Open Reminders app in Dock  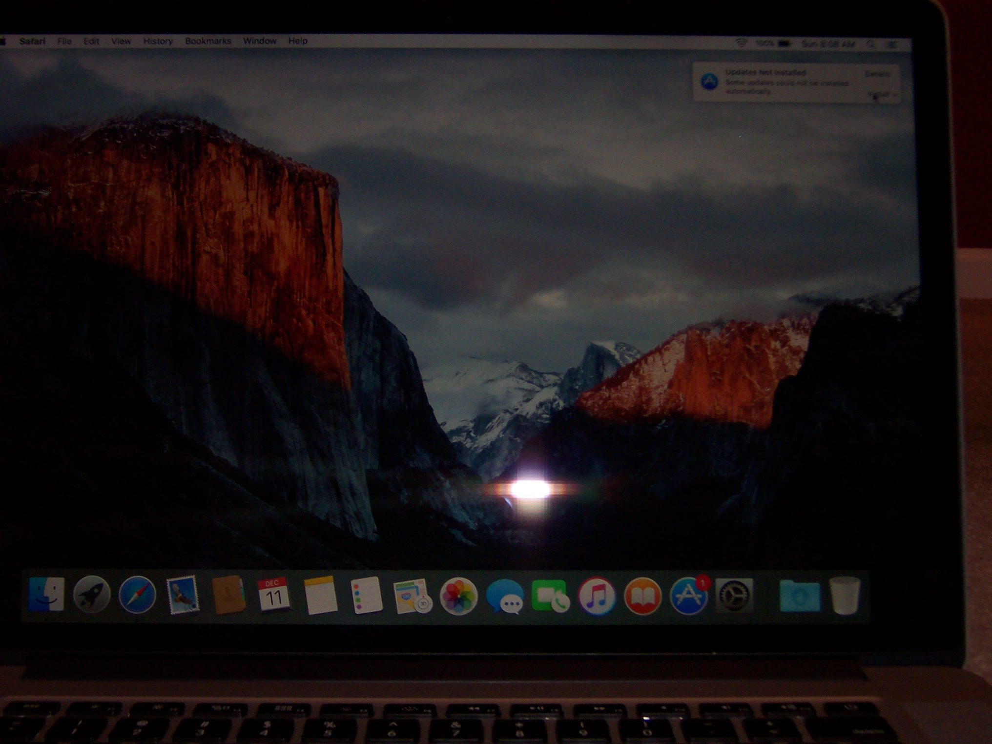(x=366, y=595)
